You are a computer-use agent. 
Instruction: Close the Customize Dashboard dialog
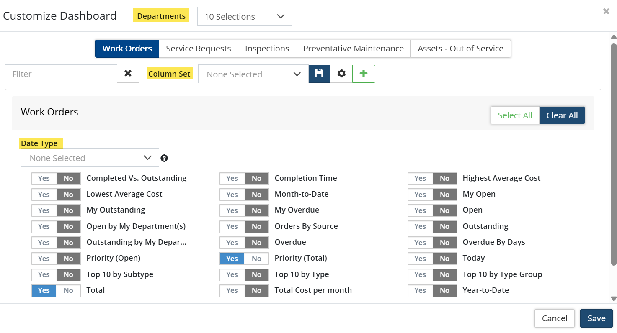(x=606, y=12)
